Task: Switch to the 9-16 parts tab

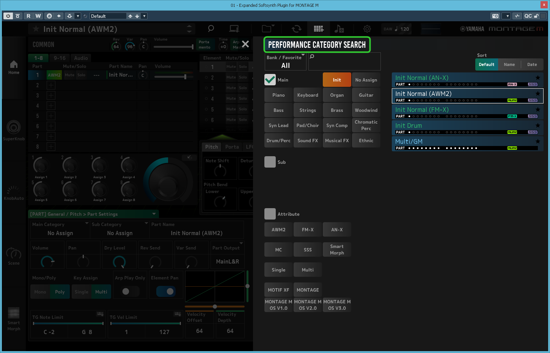Action: pyautogui.click(x=60, y=58)
